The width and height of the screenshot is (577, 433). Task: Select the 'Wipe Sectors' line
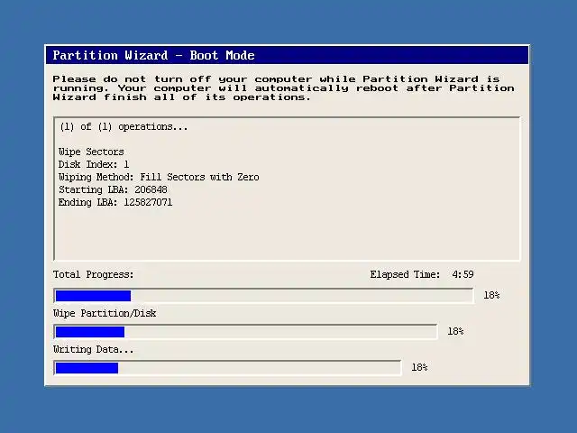coord(91,152)
